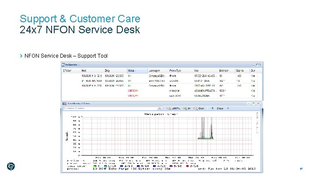This screenshot has height=177, width=315.
Task: Click the light blue loss legend swatch
Action: (105, 166)
